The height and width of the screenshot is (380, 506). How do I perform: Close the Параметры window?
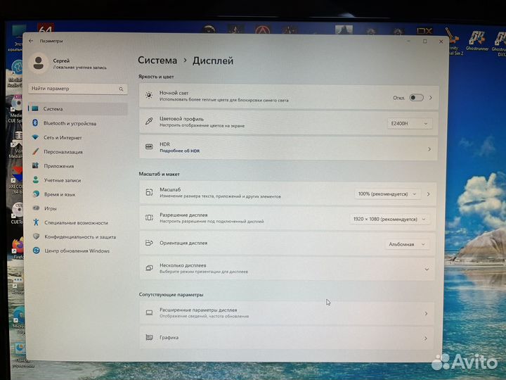tap(441, 42)
